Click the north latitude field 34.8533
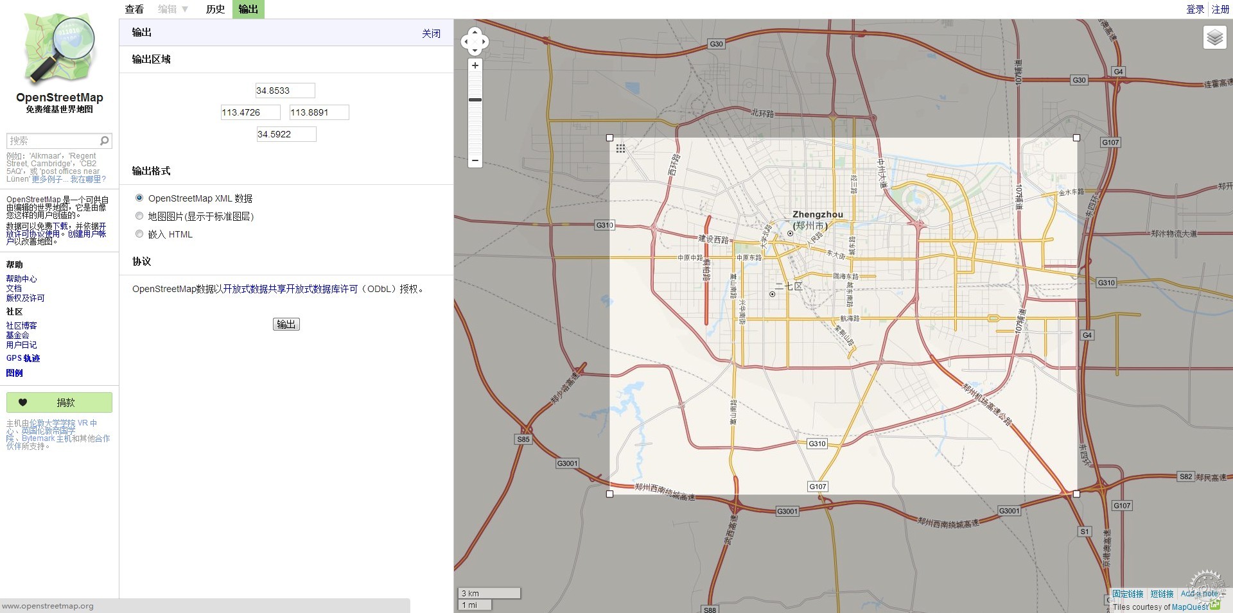Image resolution: width=1233 pixels, height=613 pixels. click(x=285, y=91)
